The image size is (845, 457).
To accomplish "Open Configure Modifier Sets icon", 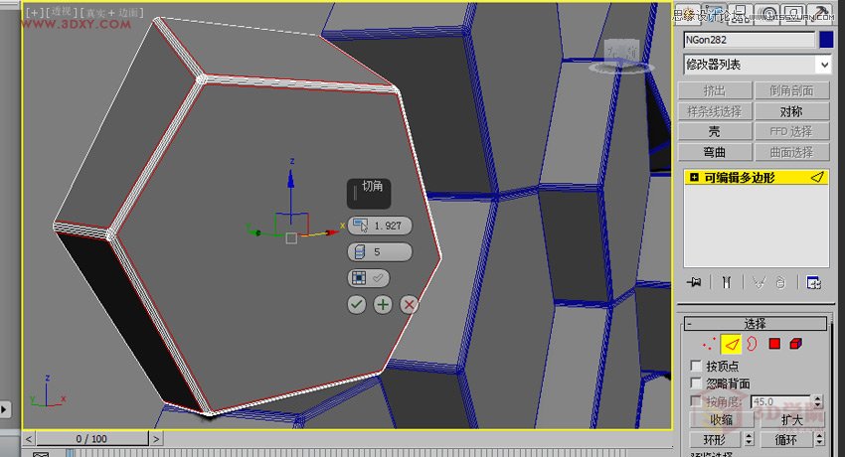I will pos(813,282).
